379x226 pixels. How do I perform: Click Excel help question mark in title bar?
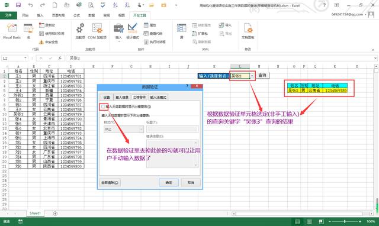click(325, 5)
